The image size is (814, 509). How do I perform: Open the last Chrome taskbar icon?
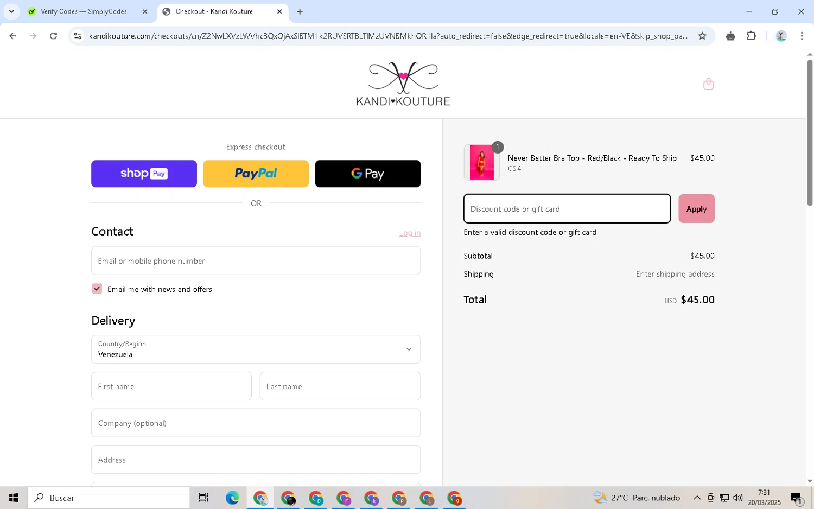tap(454, 498)
